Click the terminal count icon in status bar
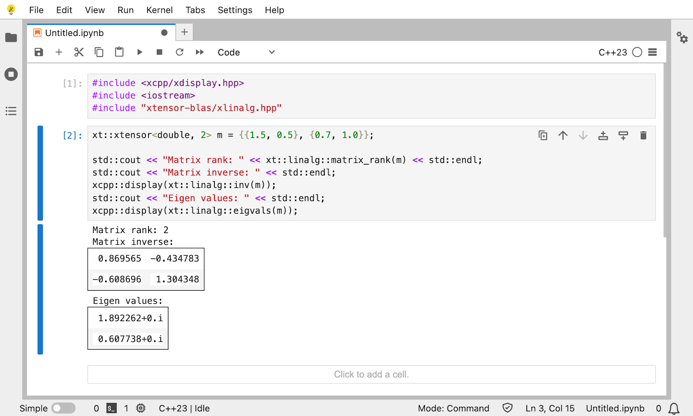The height and width of the screenshot is (416, 693). coord(111,408)
